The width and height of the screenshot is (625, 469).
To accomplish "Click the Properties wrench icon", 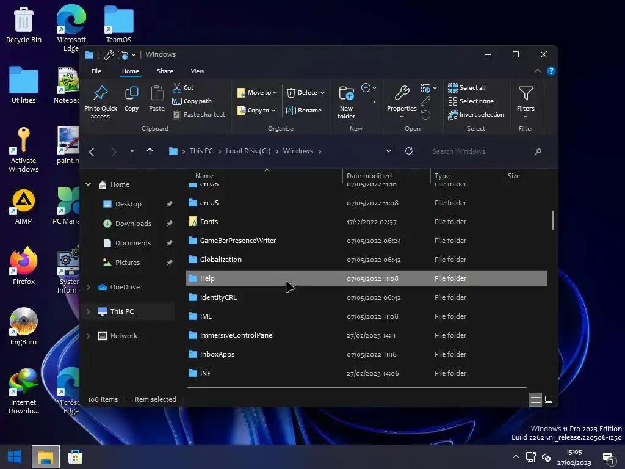I will pos(402,93).
